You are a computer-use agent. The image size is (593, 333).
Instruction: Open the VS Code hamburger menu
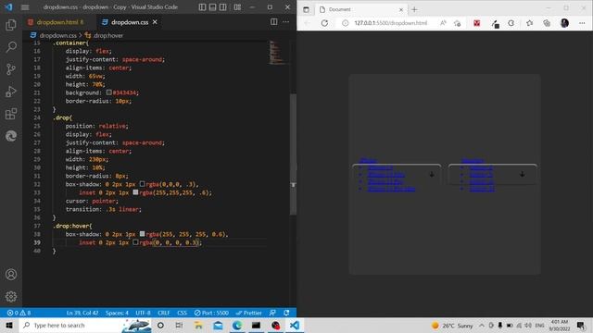25,7
